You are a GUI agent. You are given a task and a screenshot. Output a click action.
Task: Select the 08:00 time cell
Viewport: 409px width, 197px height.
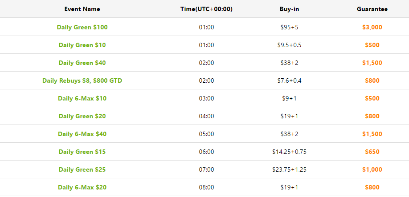(x=206, y=187)
